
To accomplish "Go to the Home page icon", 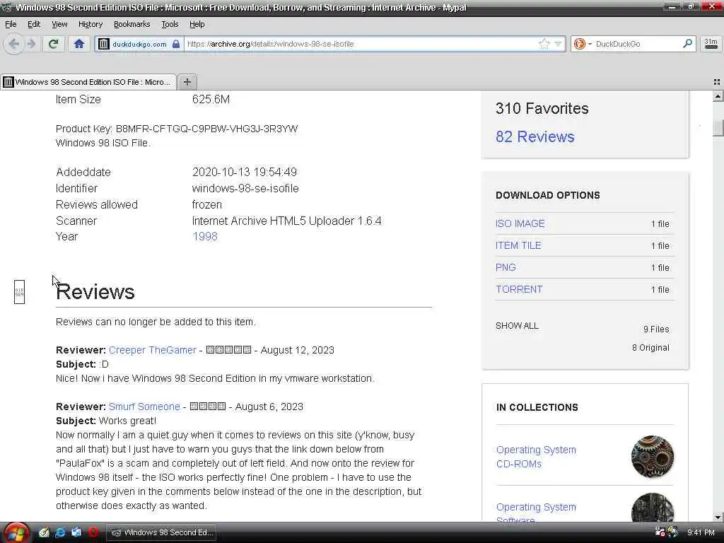I will (x=79, y=44).
